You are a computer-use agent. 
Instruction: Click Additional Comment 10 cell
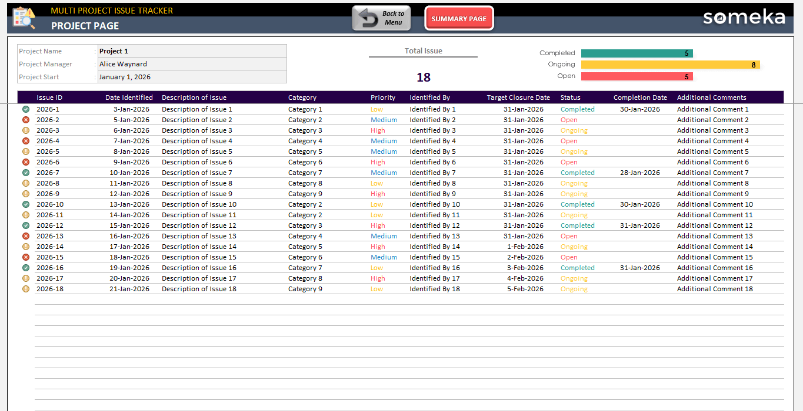tap(715, 204)
